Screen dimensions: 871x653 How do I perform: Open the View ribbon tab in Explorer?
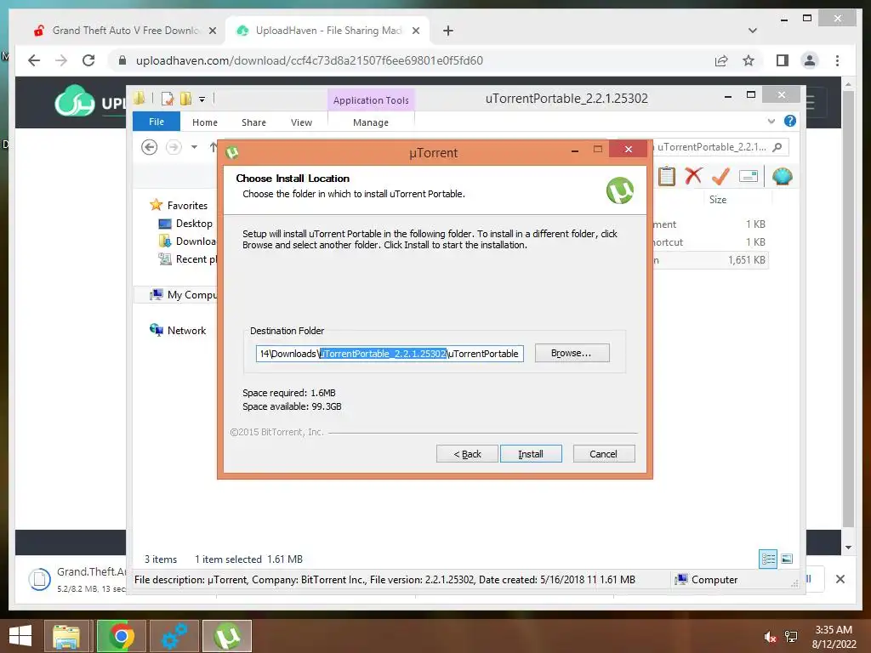click(x=301, y=122)
